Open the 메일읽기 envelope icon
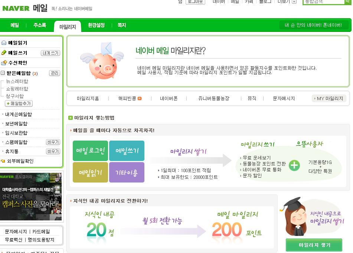Image resolution: width=353 pixels, height=253 pixels. pyautogui.click(x=4, y=43)
